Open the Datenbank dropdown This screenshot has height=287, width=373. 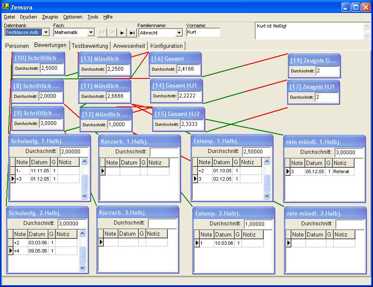coord(46,32)
